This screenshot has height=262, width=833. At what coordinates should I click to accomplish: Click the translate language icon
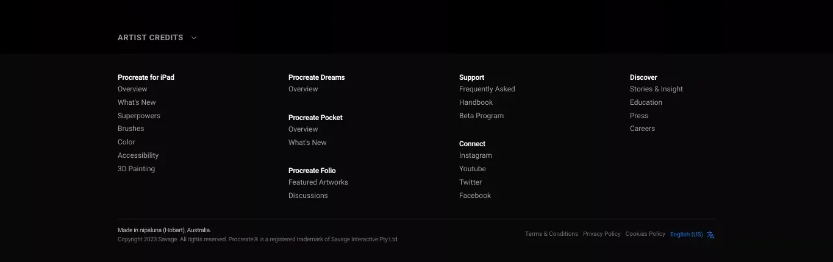710,235
